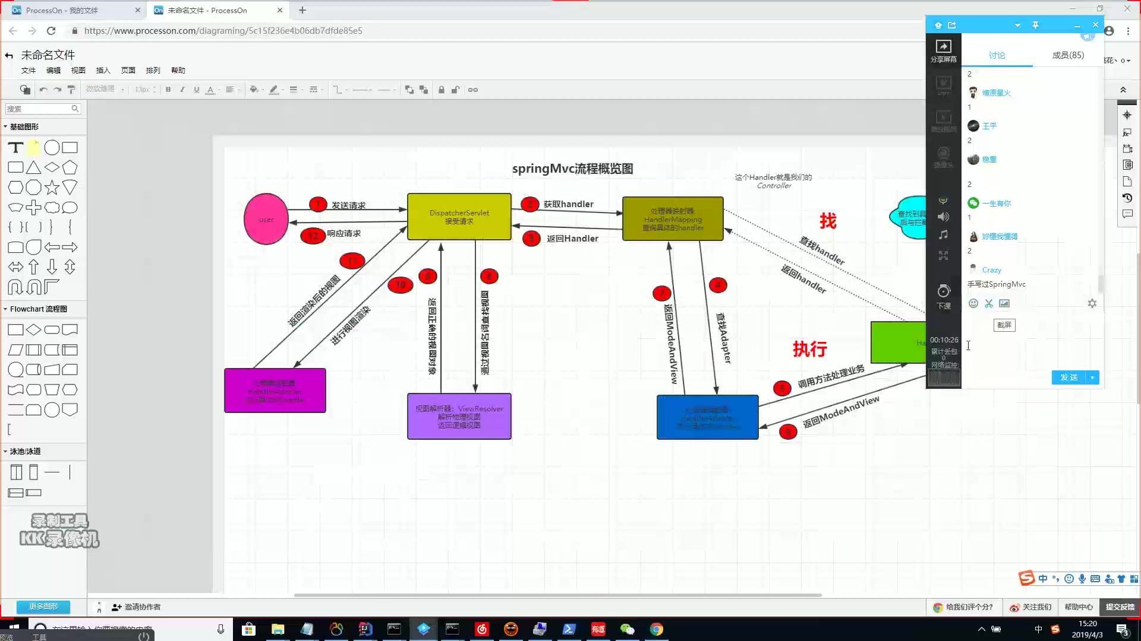Insert a hyperlink via link icon
The height and width of the screenshot is (641, 1141).
click(473, 90)
